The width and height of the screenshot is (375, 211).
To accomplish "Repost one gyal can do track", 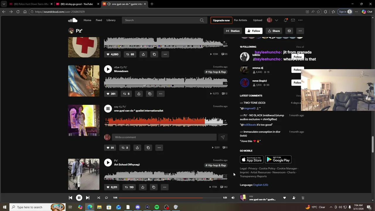I will tap(125, 148).
